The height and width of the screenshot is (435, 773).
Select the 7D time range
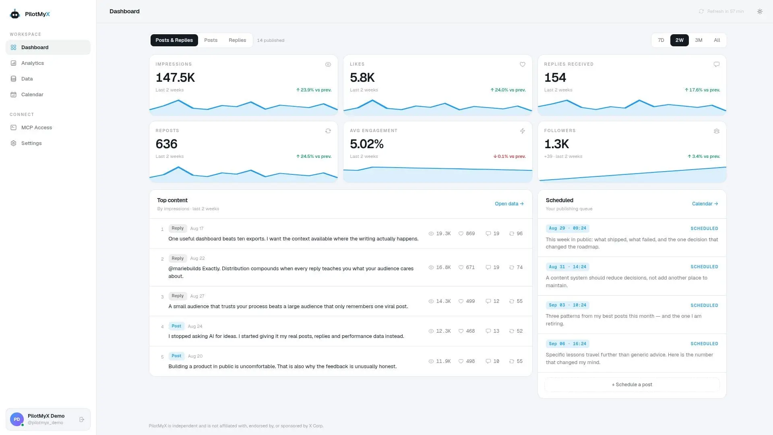[x=661, y=40]
